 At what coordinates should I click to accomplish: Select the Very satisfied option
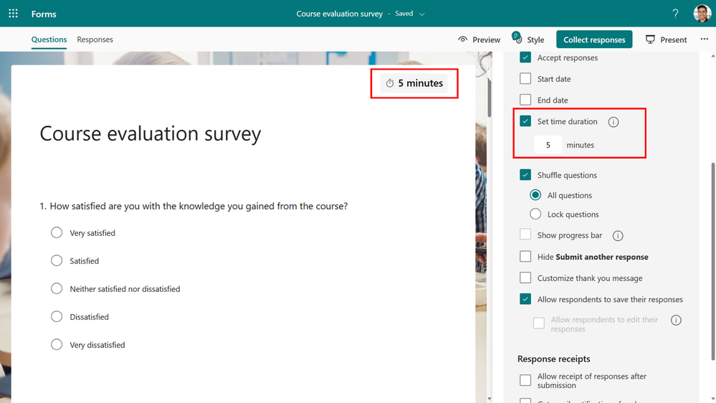[x=57, y=232]
